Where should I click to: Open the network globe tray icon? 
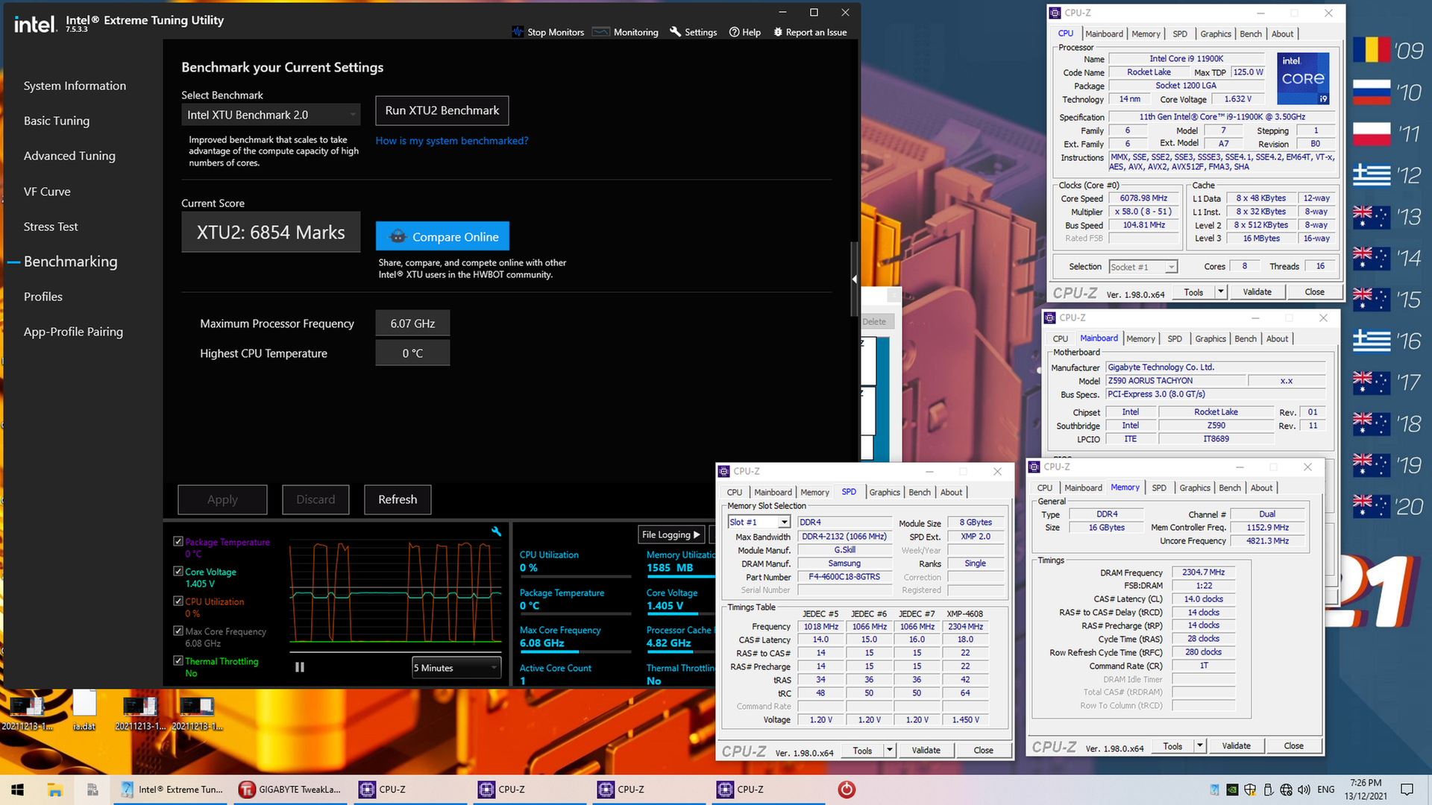click(x=1286, y=789)
